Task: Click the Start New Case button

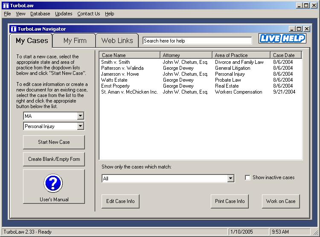Action: click(x=54, y=142)
